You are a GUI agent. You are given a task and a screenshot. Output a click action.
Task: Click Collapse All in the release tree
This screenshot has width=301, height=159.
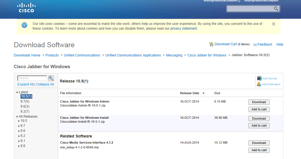(45, 84)
